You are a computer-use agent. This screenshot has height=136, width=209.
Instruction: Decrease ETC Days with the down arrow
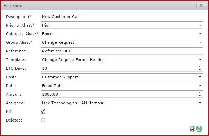200,70
